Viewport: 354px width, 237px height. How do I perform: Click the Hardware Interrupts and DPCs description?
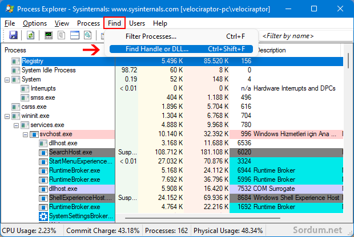(x=295, y=88)
